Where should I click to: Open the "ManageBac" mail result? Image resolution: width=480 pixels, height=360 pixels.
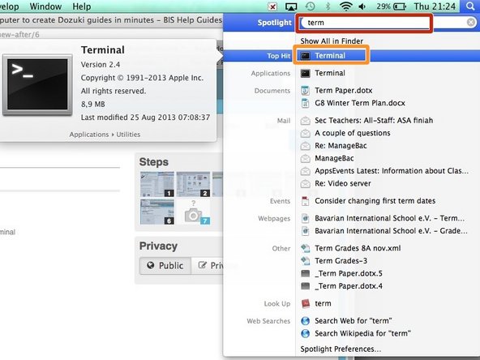(327, 158)
